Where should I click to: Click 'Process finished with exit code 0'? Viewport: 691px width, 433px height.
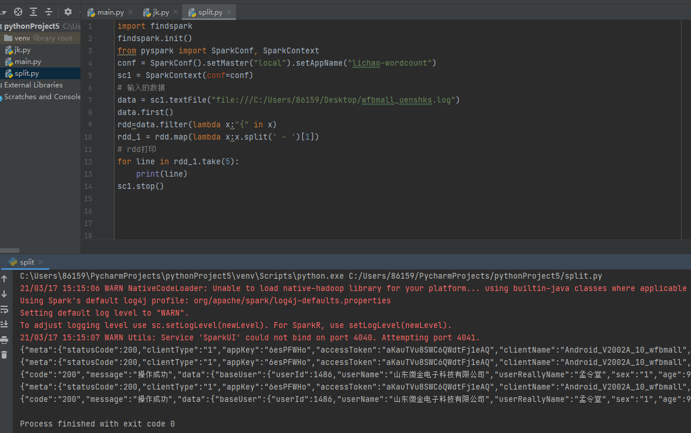tap(97, 424)
